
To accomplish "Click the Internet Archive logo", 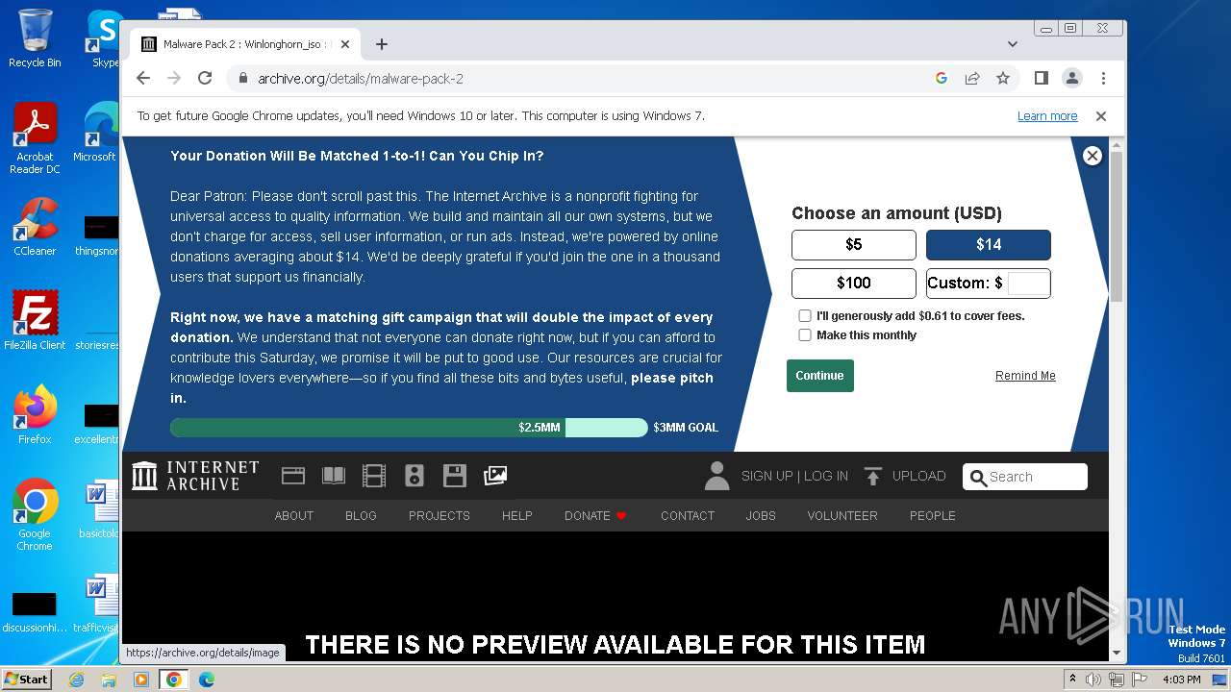I will click(195, 475).
